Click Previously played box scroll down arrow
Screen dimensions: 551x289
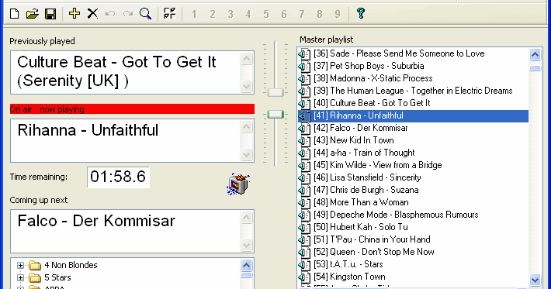(x=246, y=86)
